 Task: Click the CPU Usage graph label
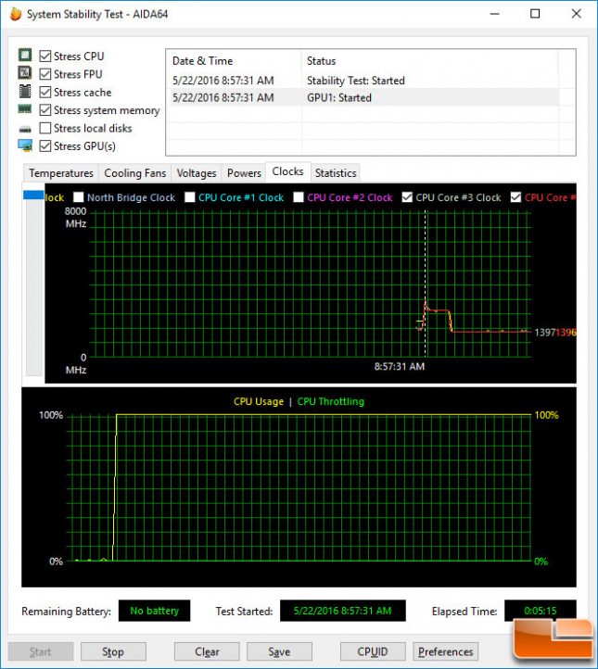click(259, 401)
